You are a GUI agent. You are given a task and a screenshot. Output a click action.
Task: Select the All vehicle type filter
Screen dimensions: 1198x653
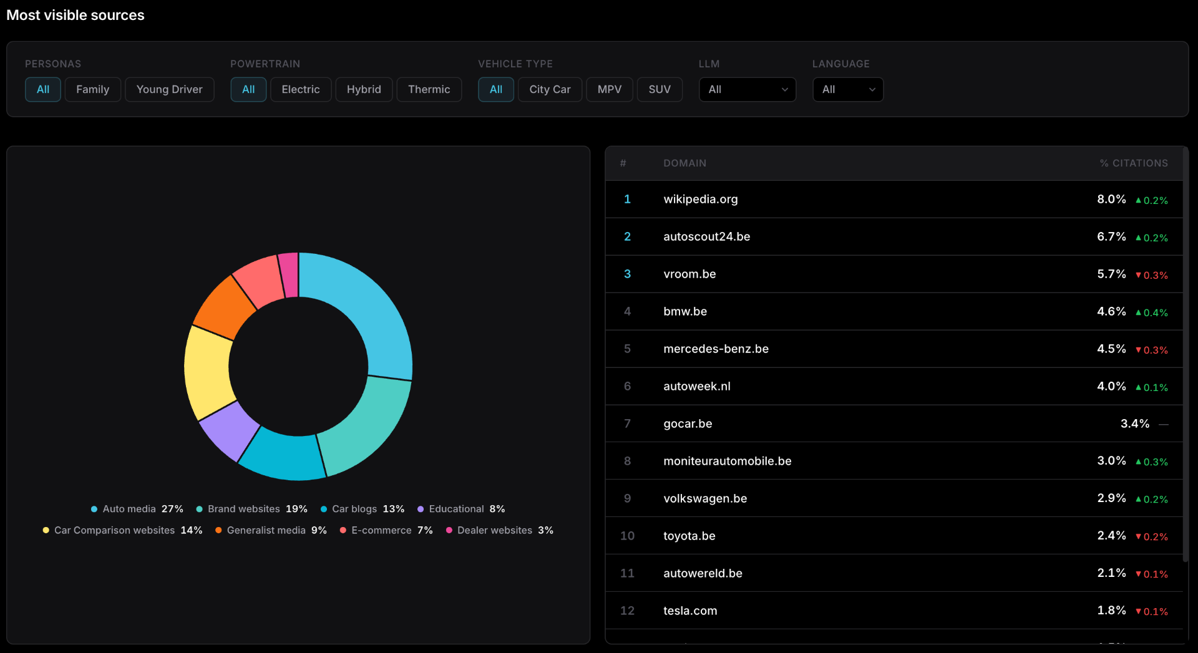[x=496, y=89]
